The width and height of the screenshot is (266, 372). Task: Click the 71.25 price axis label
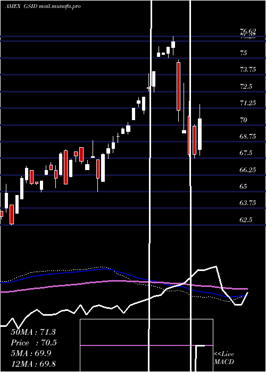click(x=248, y=103)
